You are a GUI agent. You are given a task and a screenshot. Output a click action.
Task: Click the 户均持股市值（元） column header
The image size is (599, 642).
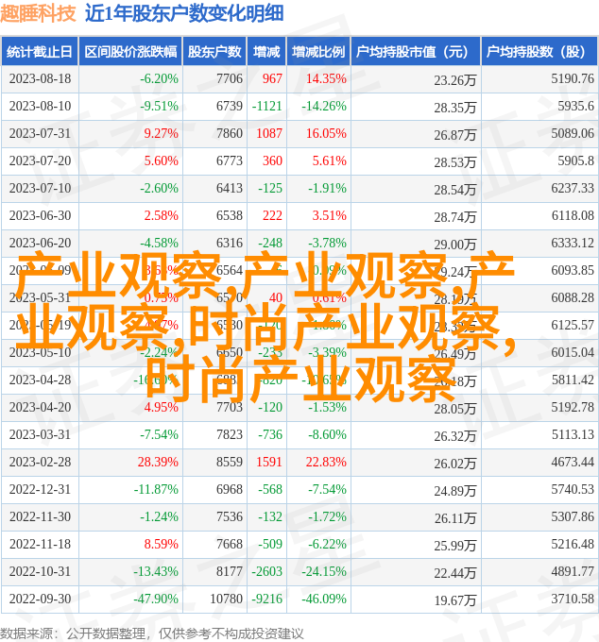click(416, 52)
